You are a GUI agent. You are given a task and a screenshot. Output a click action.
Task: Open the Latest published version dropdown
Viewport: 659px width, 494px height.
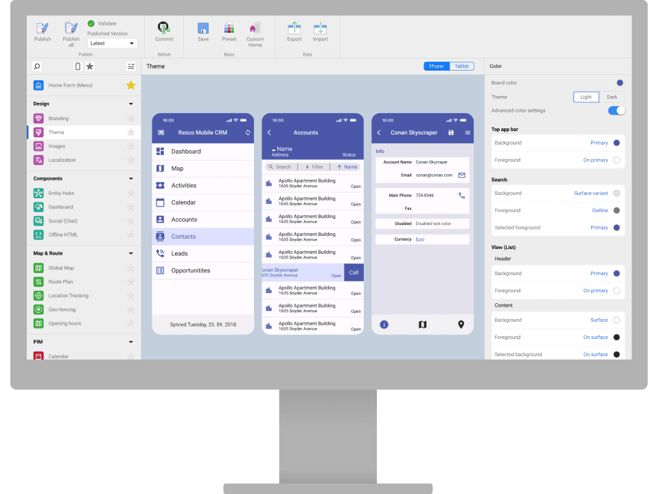coord(112,43)
